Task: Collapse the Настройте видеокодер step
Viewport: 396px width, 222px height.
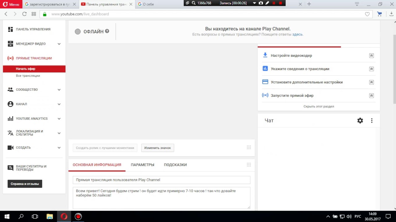Action: point(372,56)
